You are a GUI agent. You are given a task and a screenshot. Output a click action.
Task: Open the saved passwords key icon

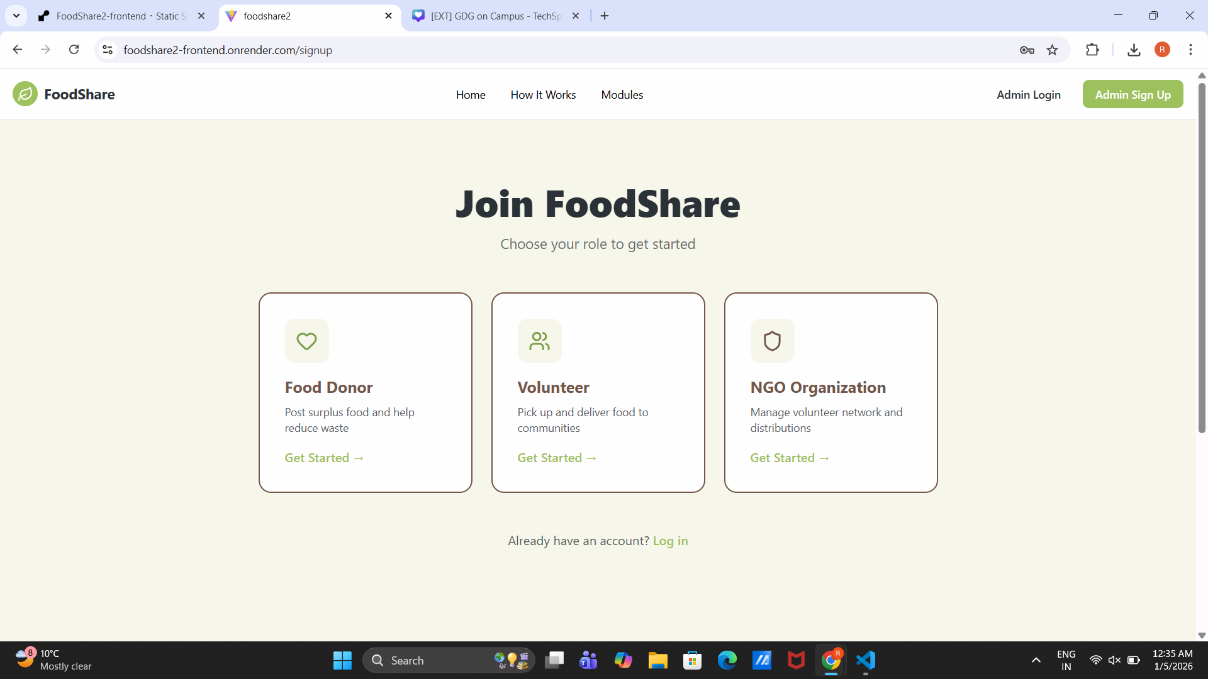[x=1027, y=50]
